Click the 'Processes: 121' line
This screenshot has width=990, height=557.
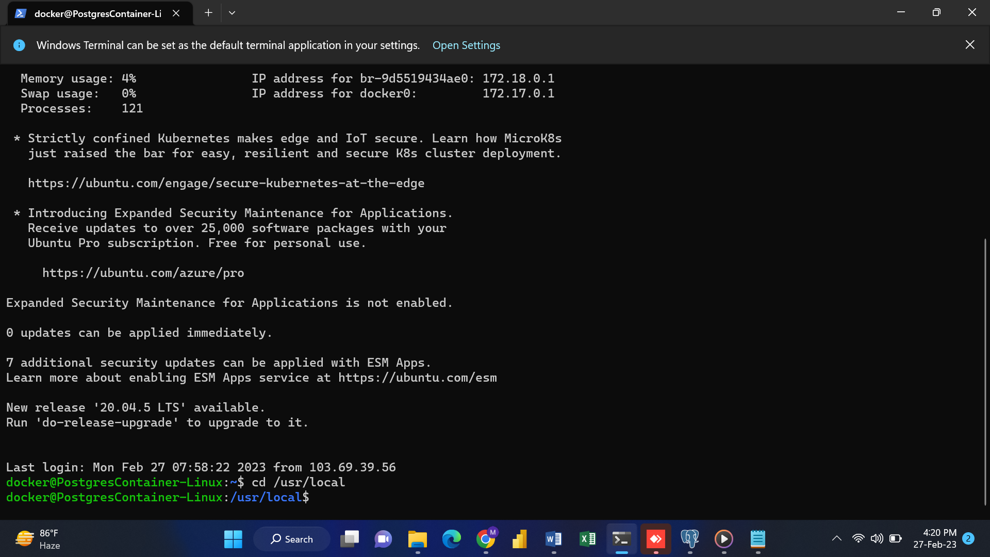[x=81, y=108]
